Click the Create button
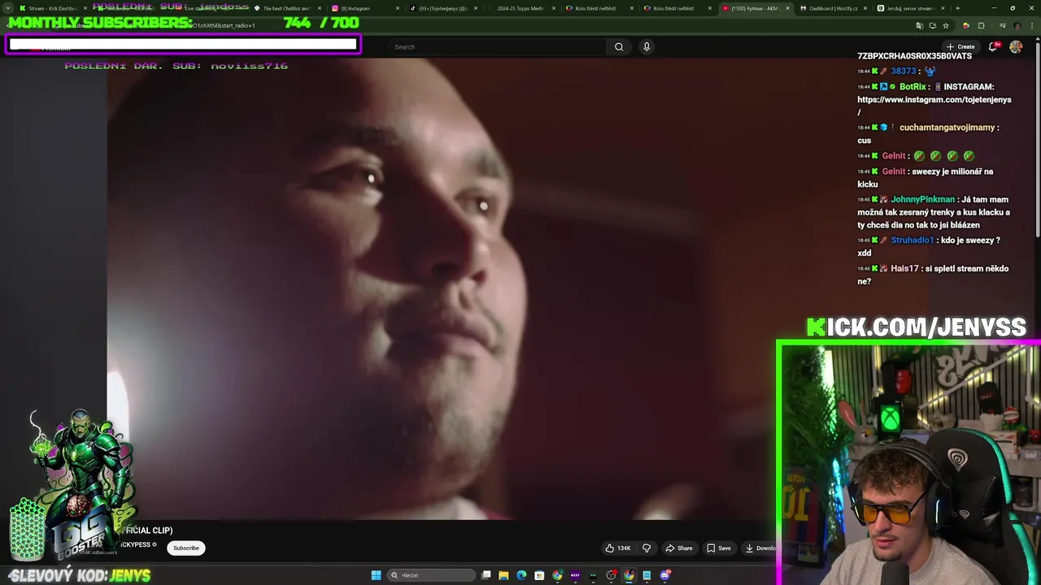 960,46
